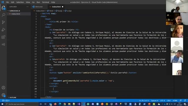
Task: Launch Firefox from taskbar
Action: pos(55,104)
